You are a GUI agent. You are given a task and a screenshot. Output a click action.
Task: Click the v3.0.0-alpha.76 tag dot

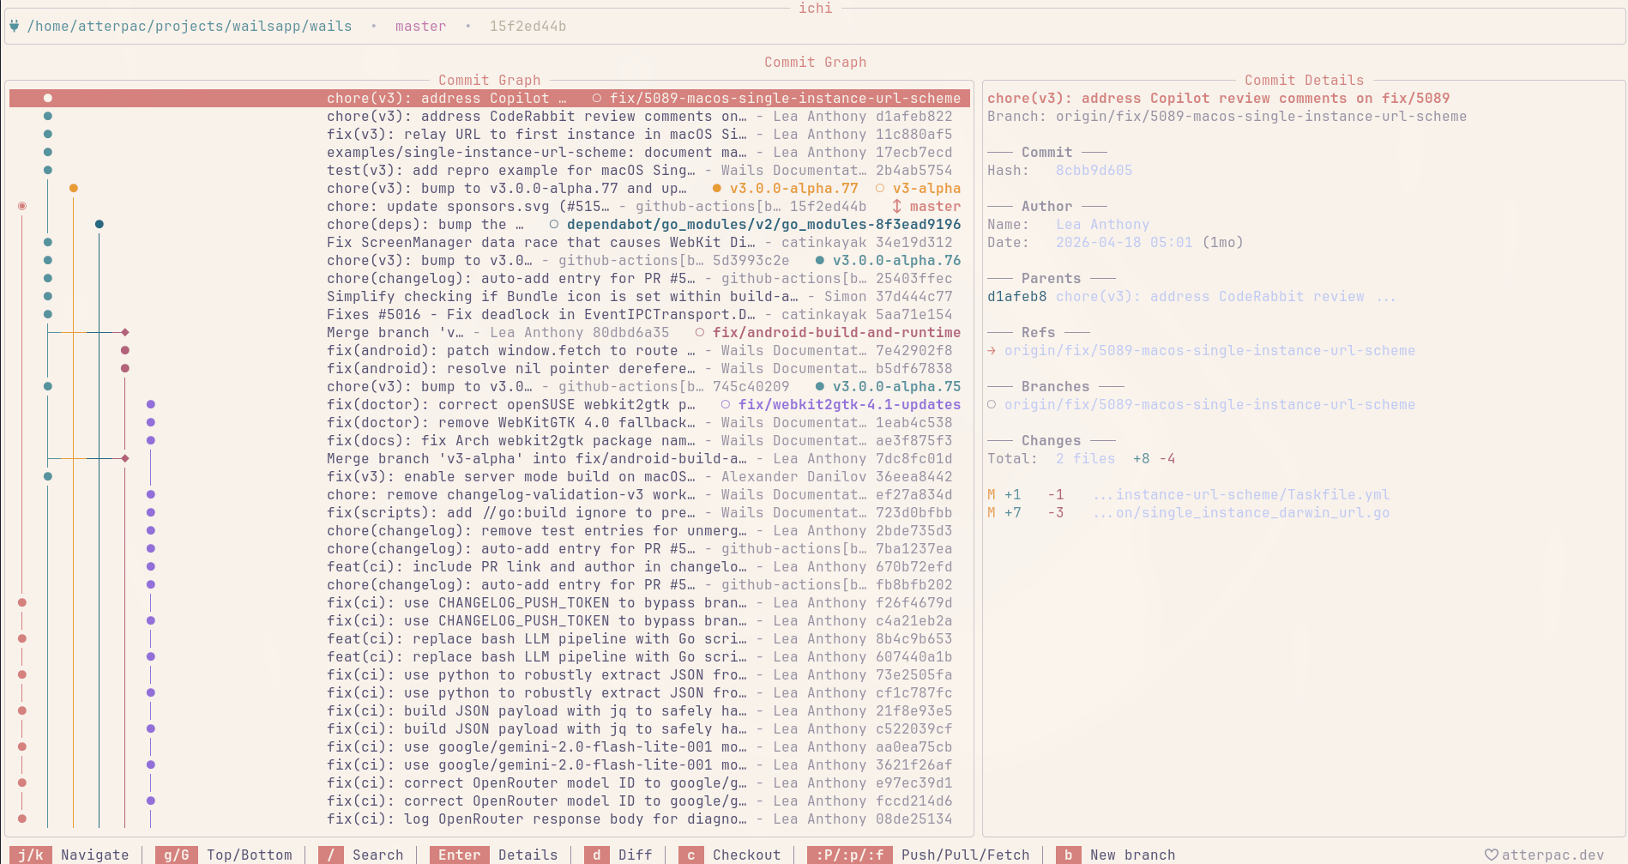(819, 260)
